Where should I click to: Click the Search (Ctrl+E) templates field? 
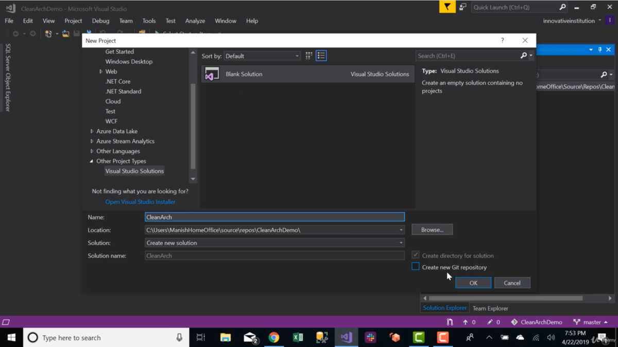tap(468, 56)
